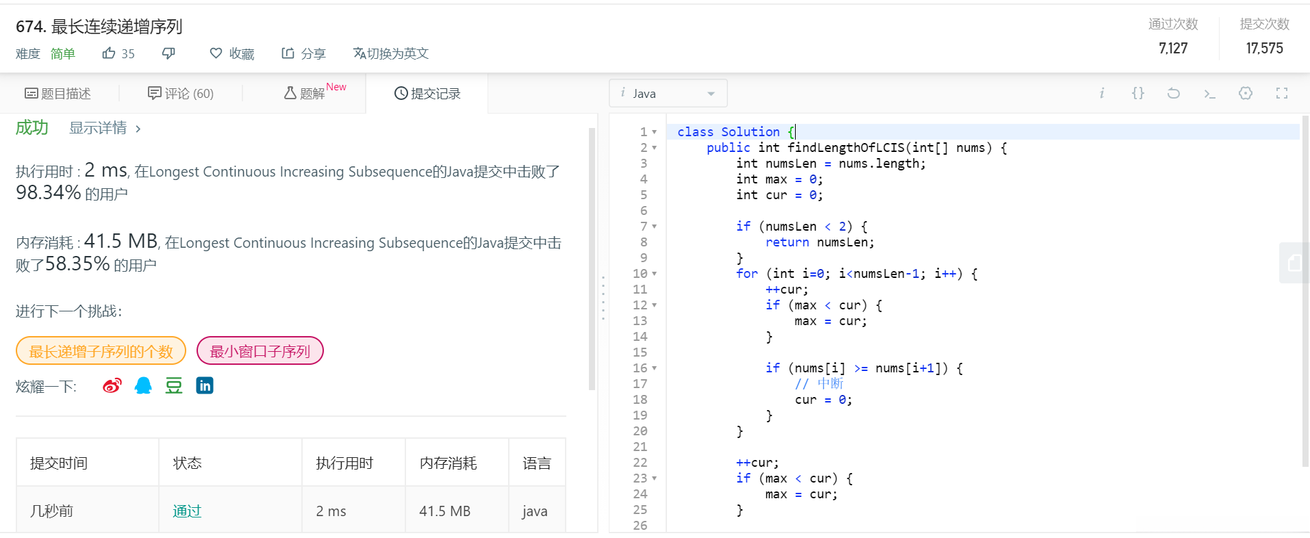The height and width of the screenshot is (538, 1310).
Task: Expand 显示详情 details link
Action: point(105,128)
